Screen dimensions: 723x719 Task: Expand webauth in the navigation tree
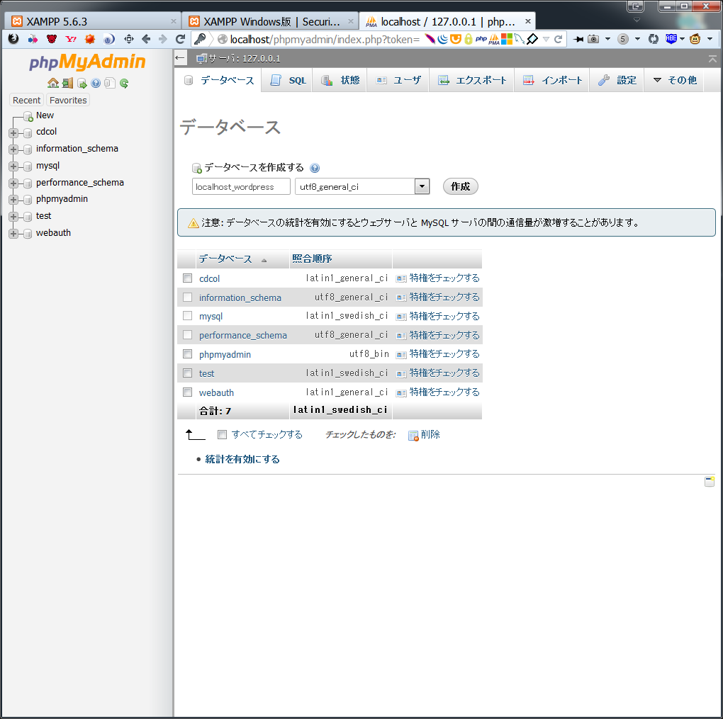click(13, 234)
